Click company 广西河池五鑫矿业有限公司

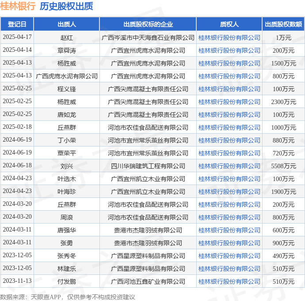point(148,282)
